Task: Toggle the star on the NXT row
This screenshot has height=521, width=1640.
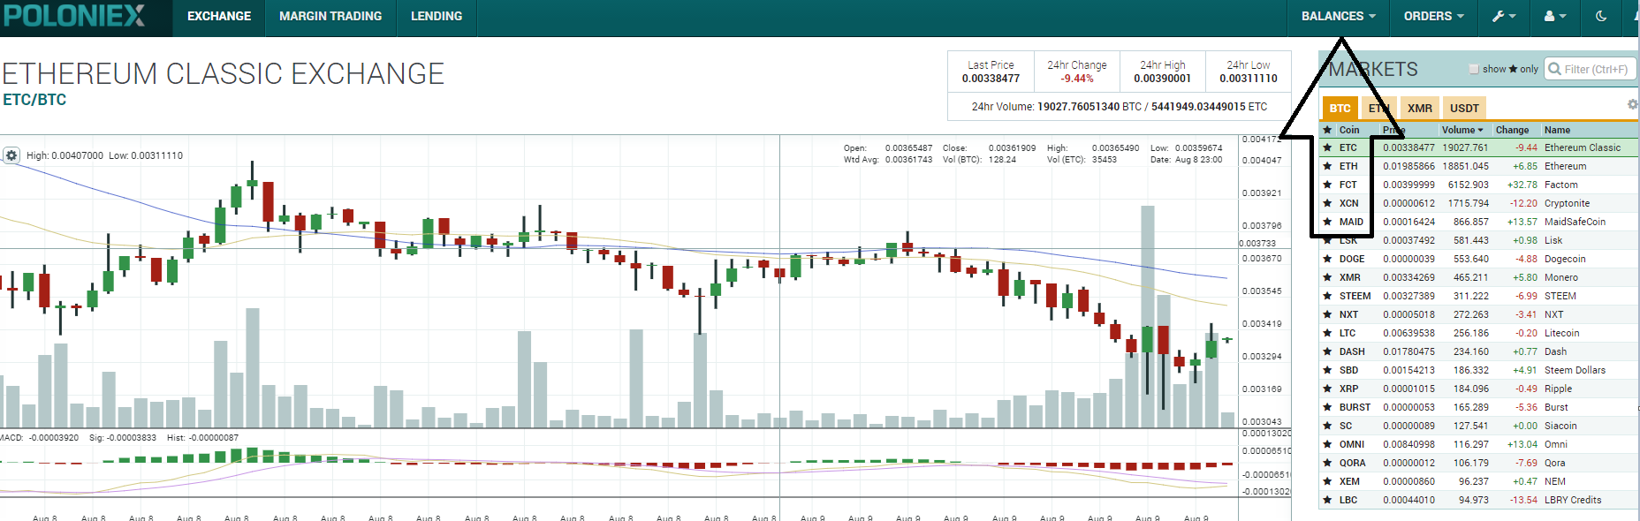Action: [1327, 314]
